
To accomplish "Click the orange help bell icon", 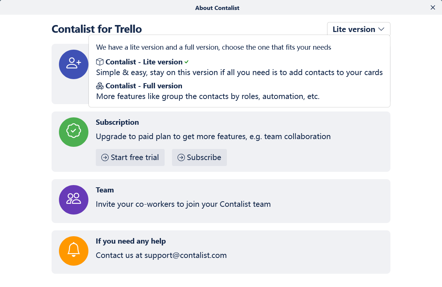I will 73,251.
